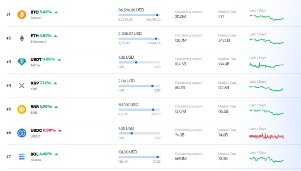The image size is (301, 171).
Task: Click the Tether USDT logo icon
Action: tap(22, 62)
